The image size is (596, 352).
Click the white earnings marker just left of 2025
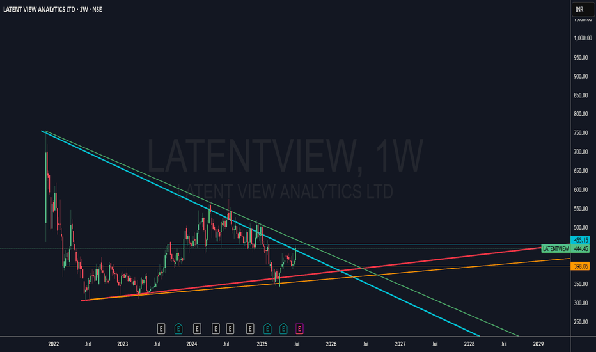pyautogui.click(x=250, y=328)
